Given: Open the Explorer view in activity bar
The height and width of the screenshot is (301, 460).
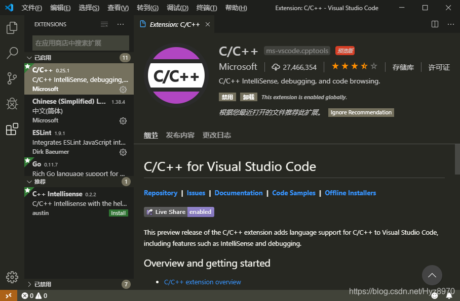Looking at the screenshot, I should (12, 28).
